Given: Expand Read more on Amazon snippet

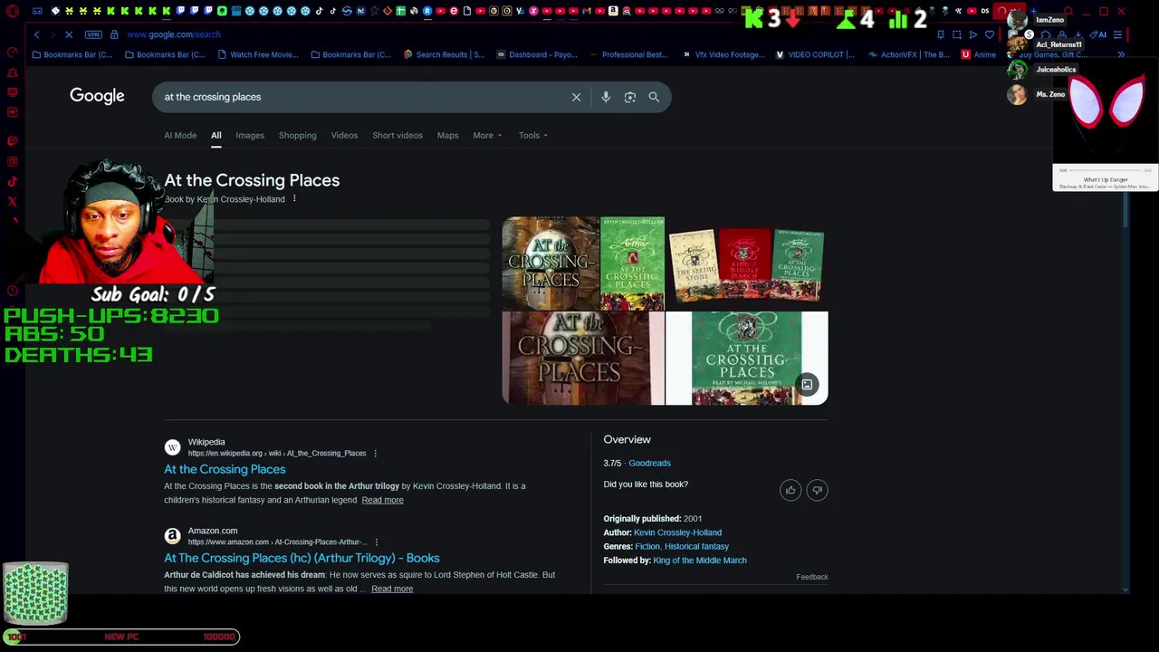Looking at the screenshot, I should coord(392,589).
